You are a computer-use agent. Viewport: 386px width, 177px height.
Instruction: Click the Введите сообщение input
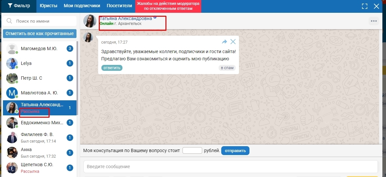[230, 167]
